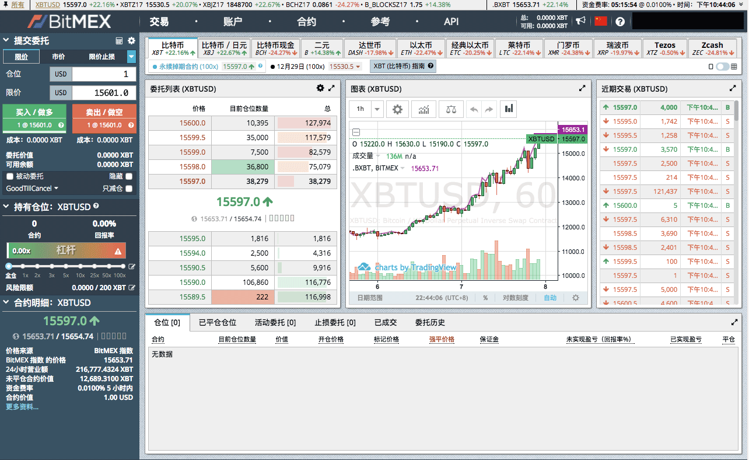Screen dimensions: 749x460
Task: Undo last chart action
Action: click(474, 109)
